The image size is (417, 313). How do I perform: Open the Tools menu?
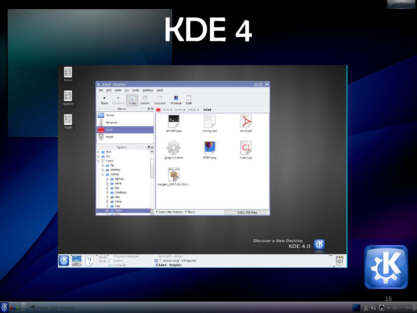135,90
